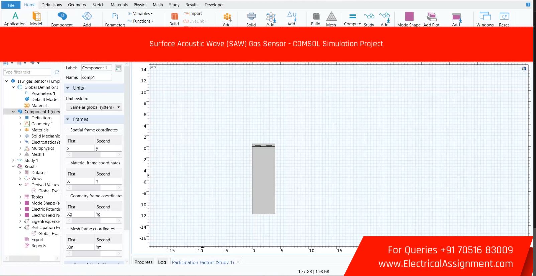This screenshot has height=276, width=536.
Task: Collapse the Derived Values node
Action: 20,185
